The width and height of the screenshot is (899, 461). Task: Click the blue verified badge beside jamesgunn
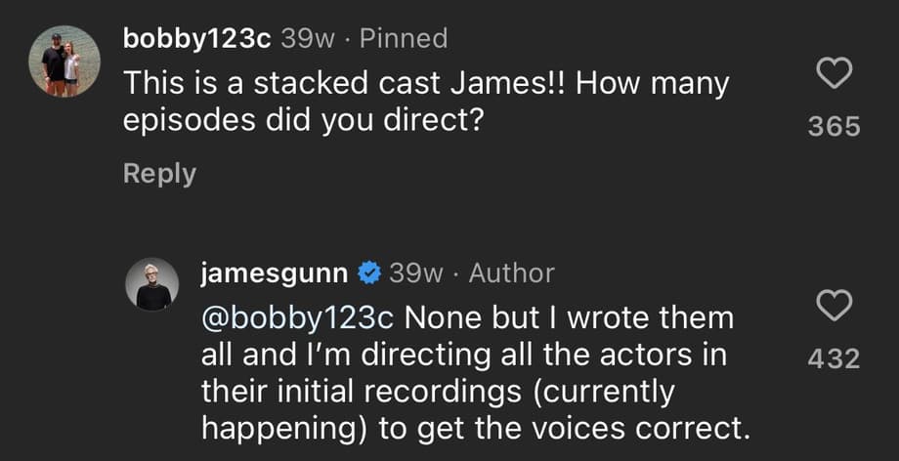368,274
